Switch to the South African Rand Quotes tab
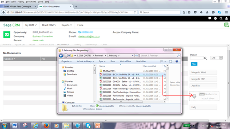Viewport: 230px width, 129px height. coord(18,6)
